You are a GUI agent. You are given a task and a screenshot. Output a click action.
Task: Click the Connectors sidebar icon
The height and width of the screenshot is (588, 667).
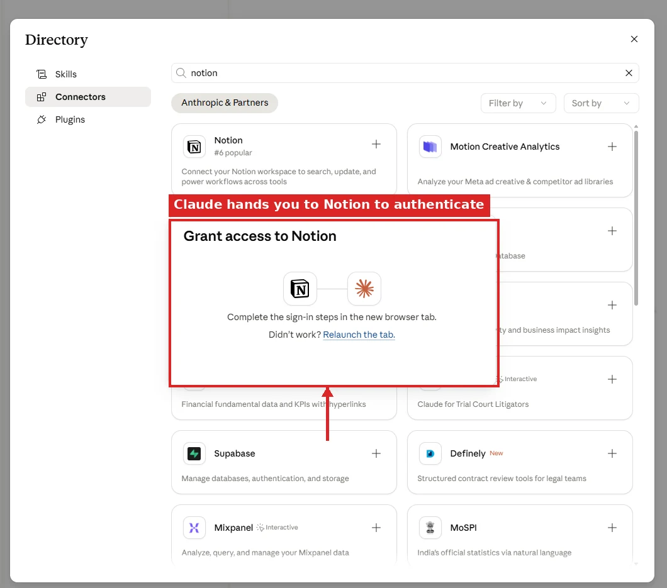pos(42,97)
